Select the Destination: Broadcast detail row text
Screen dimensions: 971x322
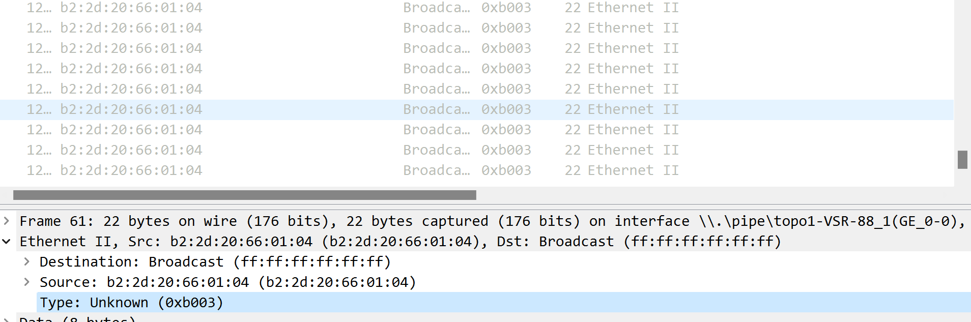(x=215, y=261)
